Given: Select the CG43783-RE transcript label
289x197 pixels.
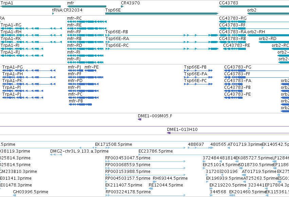Looking at the screenshot, I should (x=237, y=45).
